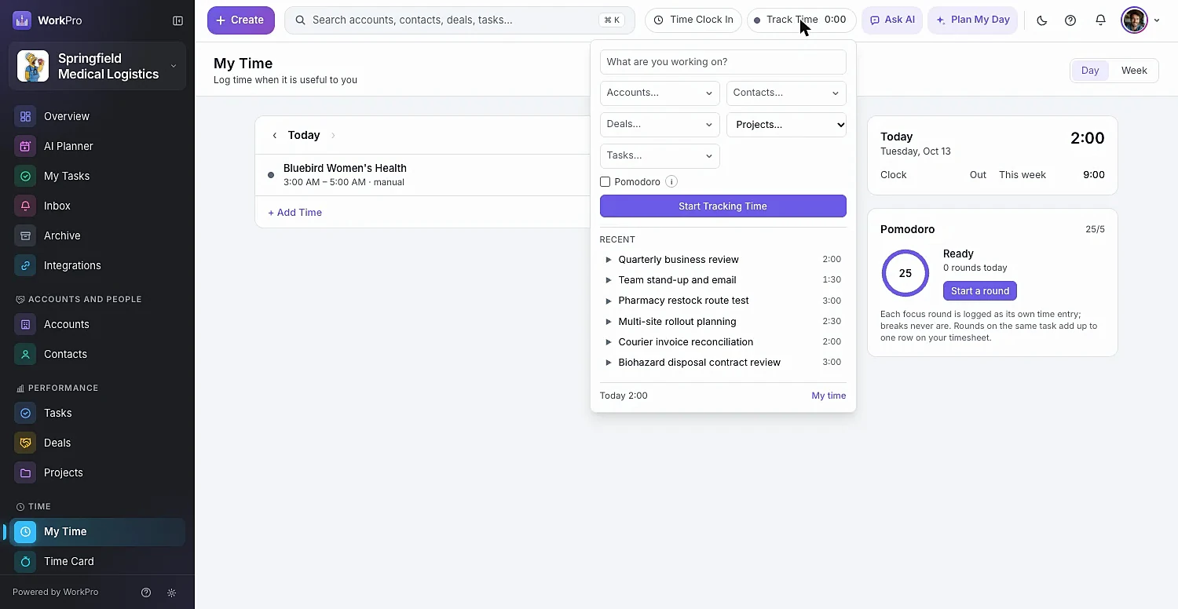Viewport: 1178px width, 609px height.
Task: Resume Pharmacy restock route test play icon
Action: [609, 301]
